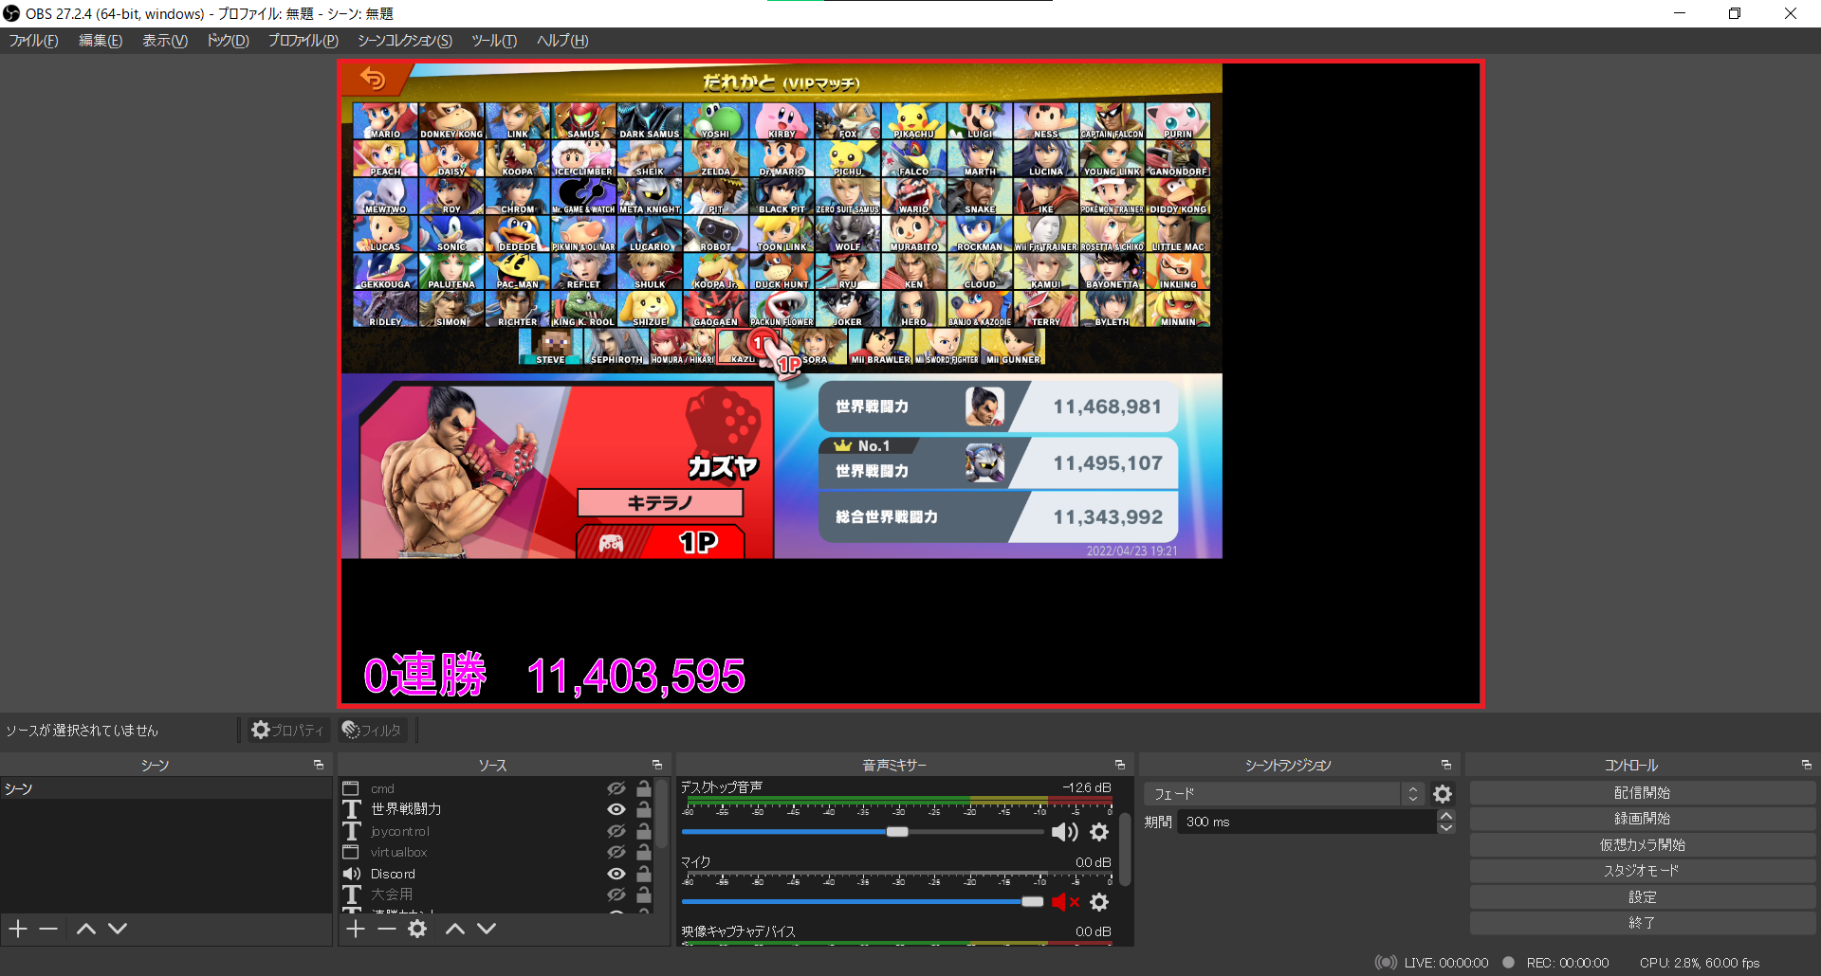The image size is (1821, 976).
Task: Open 設定 settings button
Action: 1642,897
